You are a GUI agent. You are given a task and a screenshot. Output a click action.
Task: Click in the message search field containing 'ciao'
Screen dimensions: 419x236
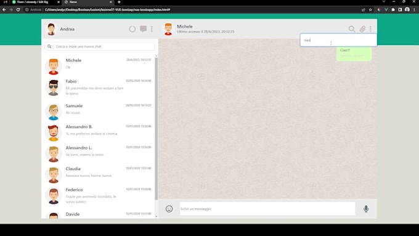pyautogui.click(x=338, y=40)
